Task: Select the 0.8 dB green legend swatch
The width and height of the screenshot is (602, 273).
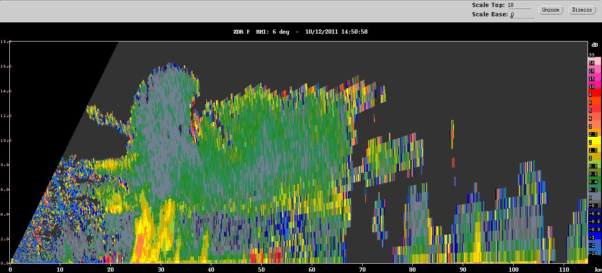Action: tap(593, 166)
